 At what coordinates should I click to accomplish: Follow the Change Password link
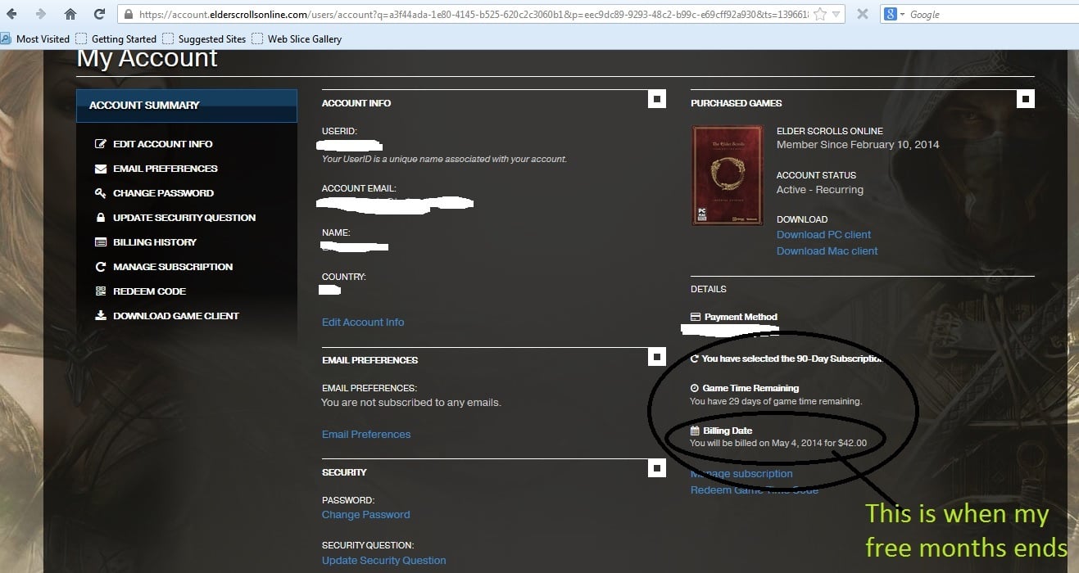[365, 515]
